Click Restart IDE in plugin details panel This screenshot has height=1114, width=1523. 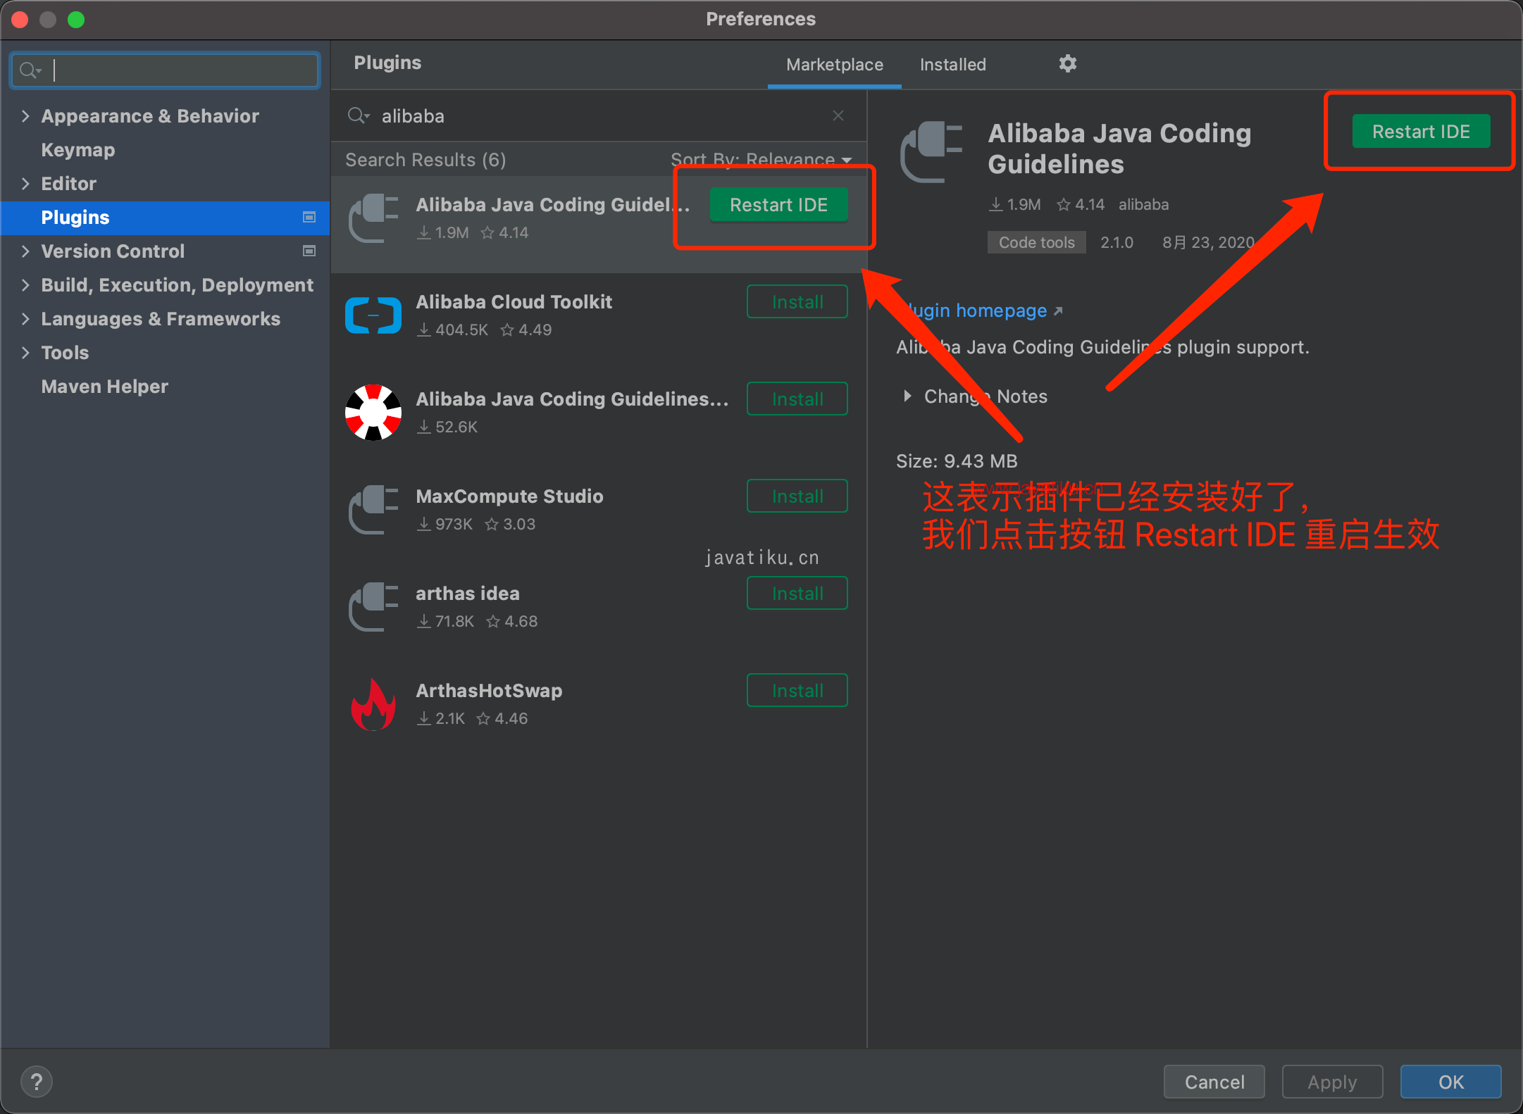1420,132
